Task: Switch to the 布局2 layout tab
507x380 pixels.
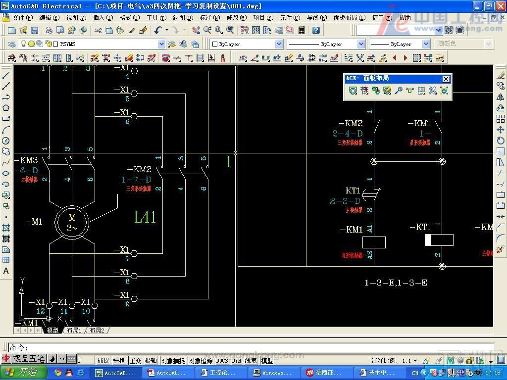Action: tap(97, 330)
